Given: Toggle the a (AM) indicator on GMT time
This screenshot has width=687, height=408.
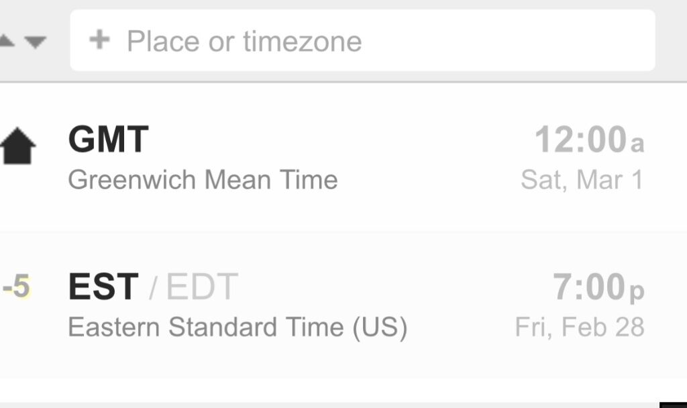Looking at the screenshot, I should click(637, 144).
